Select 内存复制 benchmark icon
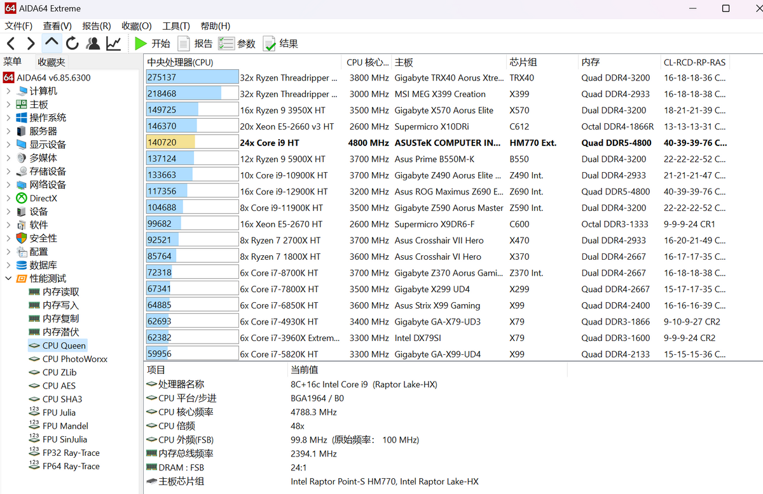763x494 pixels. [x=34, y=318]
